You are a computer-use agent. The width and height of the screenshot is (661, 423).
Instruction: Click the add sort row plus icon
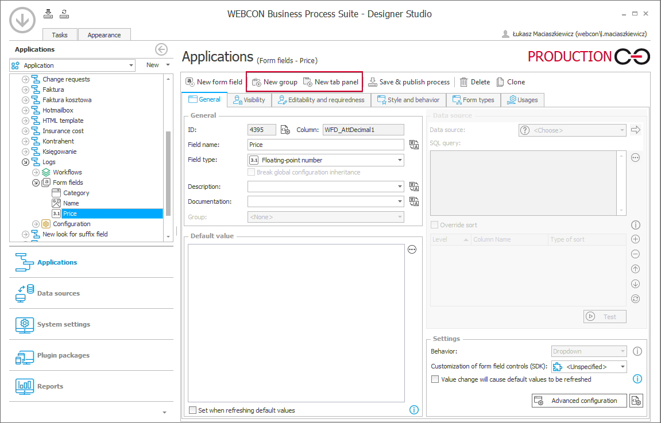click(x=635, y=239)
